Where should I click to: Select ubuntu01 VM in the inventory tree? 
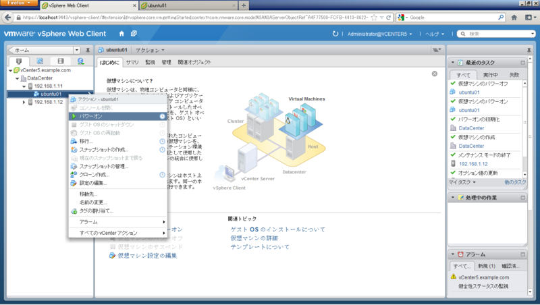(50, 94)
